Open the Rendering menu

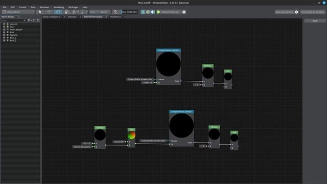[59, 7]
